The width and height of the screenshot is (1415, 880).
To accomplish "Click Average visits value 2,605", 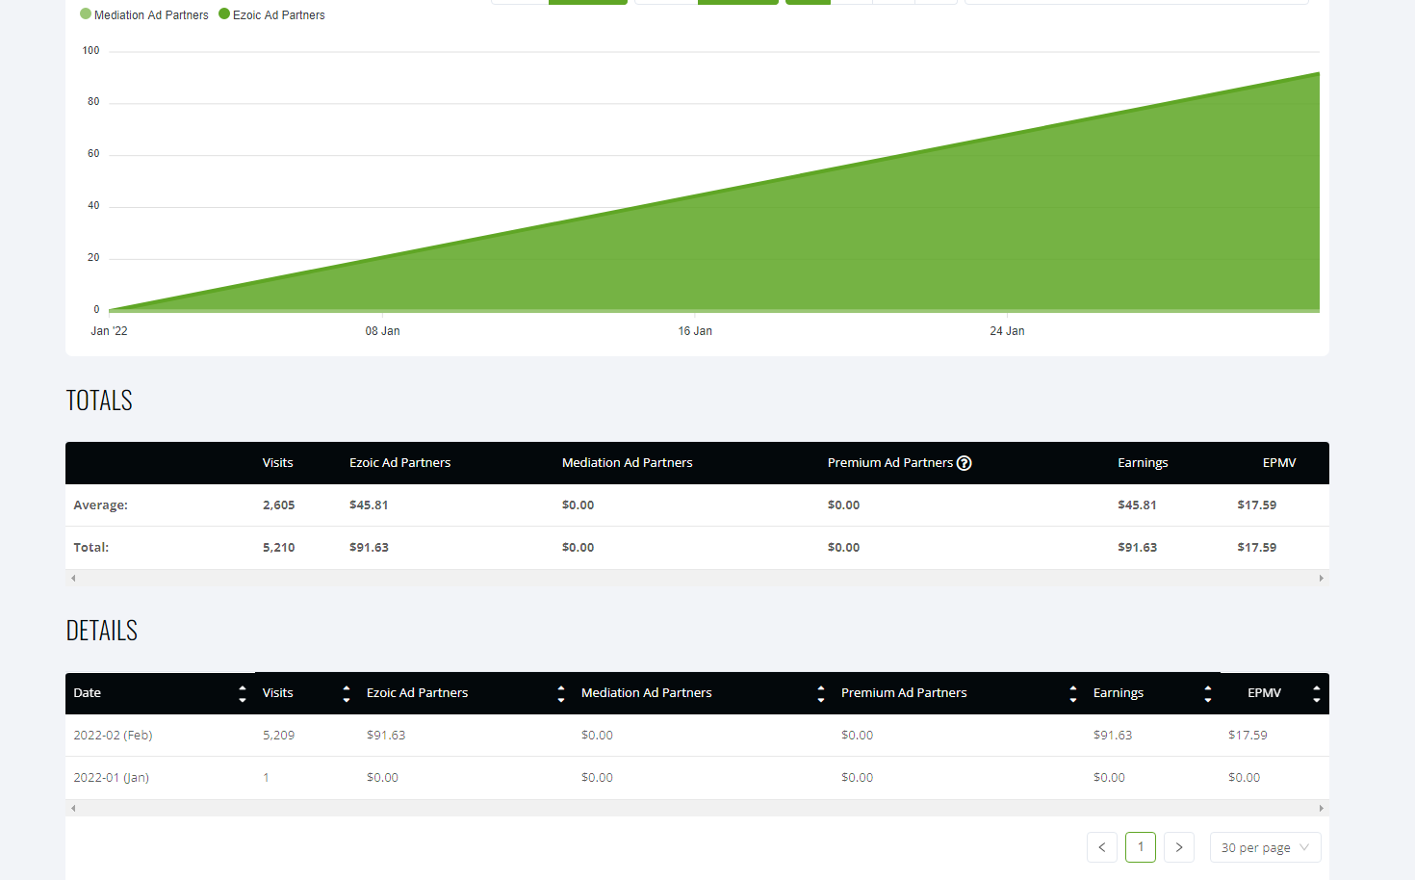I will click(x=278, y=505).
